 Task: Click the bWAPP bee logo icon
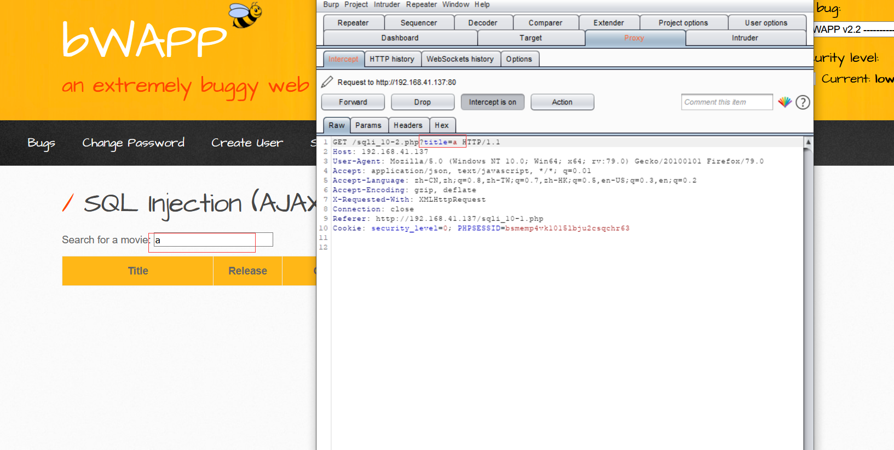click(x=245, y=15)
